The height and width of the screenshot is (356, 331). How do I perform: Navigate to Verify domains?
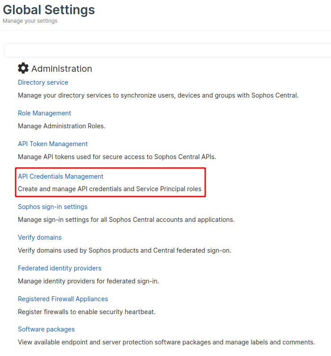click(40, 237)
